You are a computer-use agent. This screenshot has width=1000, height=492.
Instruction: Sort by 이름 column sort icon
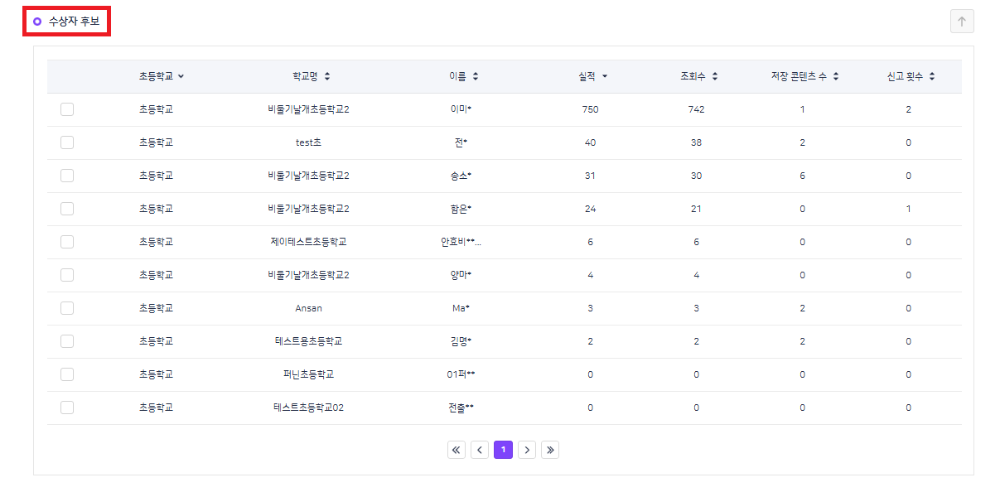click(476, 76)
